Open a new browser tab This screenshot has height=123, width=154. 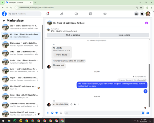(35, 2)
